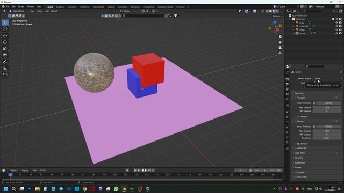Switch to the UV Editing workspace tab
The image size is (344, 193).
pyautogui.click(x=84, y=7)
